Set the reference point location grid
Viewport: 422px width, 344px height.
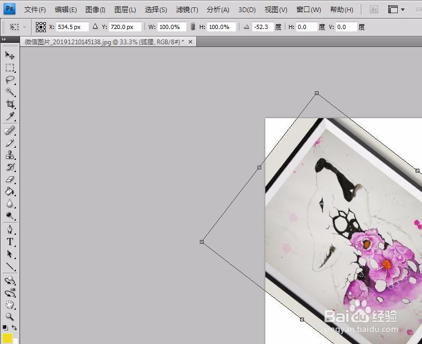point(41,27)
